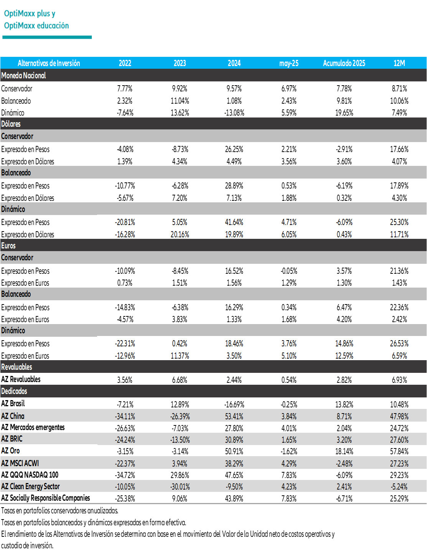Select the 43.89% value for AZ Socially Responsible Companies
The width and height of the screenshot is (427, 551).
[x=234, y=499]
